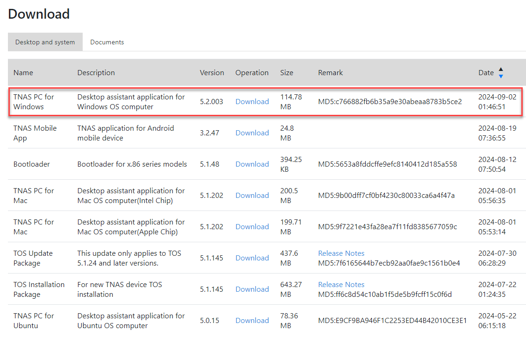This screenshot has width=526, height=344.
Task: Click version number 3.2.47
Action: pos(209,133)
